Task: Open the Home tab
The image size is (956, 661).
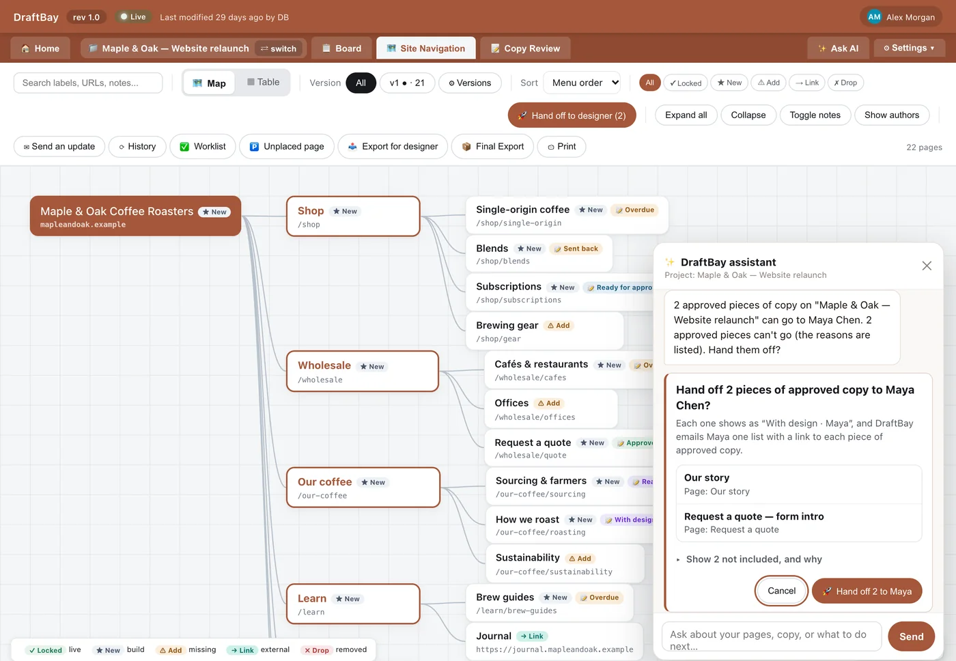Action: coord(40,48)
